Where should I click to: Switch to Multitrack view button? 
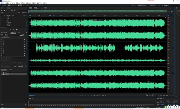click(11, 5)
